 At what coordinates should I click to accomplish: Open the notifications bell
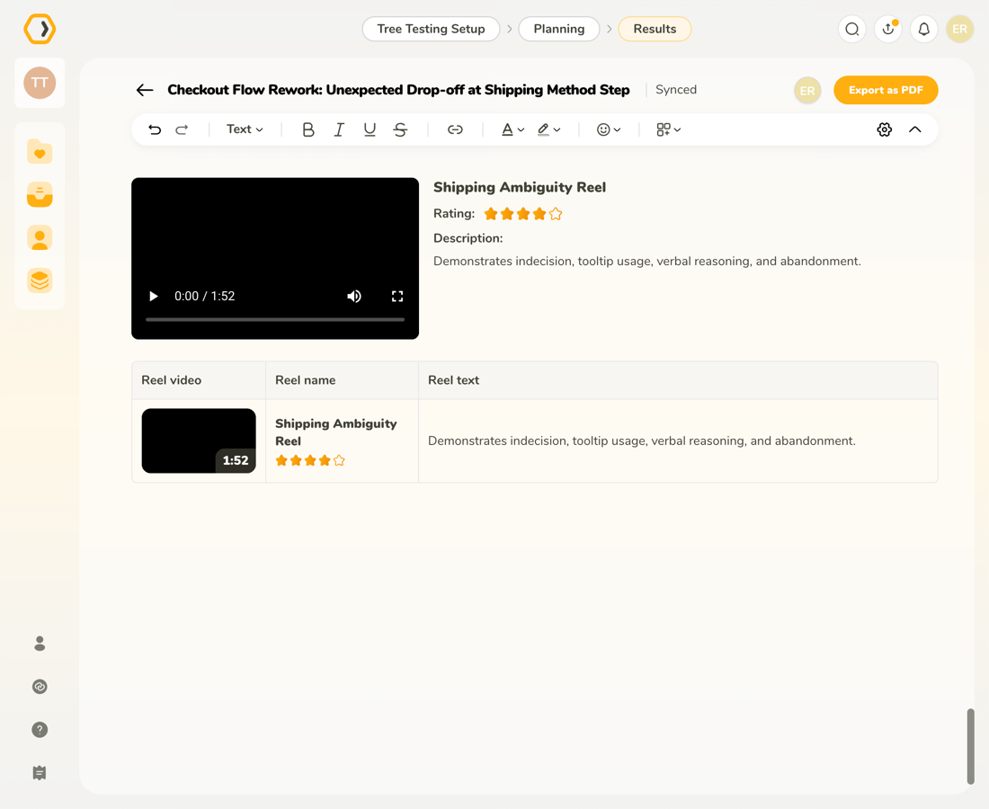point(924,29)
